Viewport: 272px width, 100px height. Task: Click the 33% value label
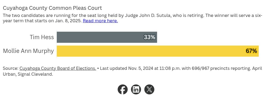(x=150, y=37)
